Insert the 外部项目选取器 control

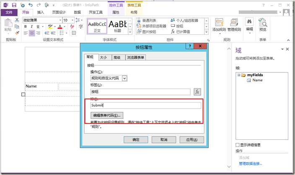(x=152, y=26)
